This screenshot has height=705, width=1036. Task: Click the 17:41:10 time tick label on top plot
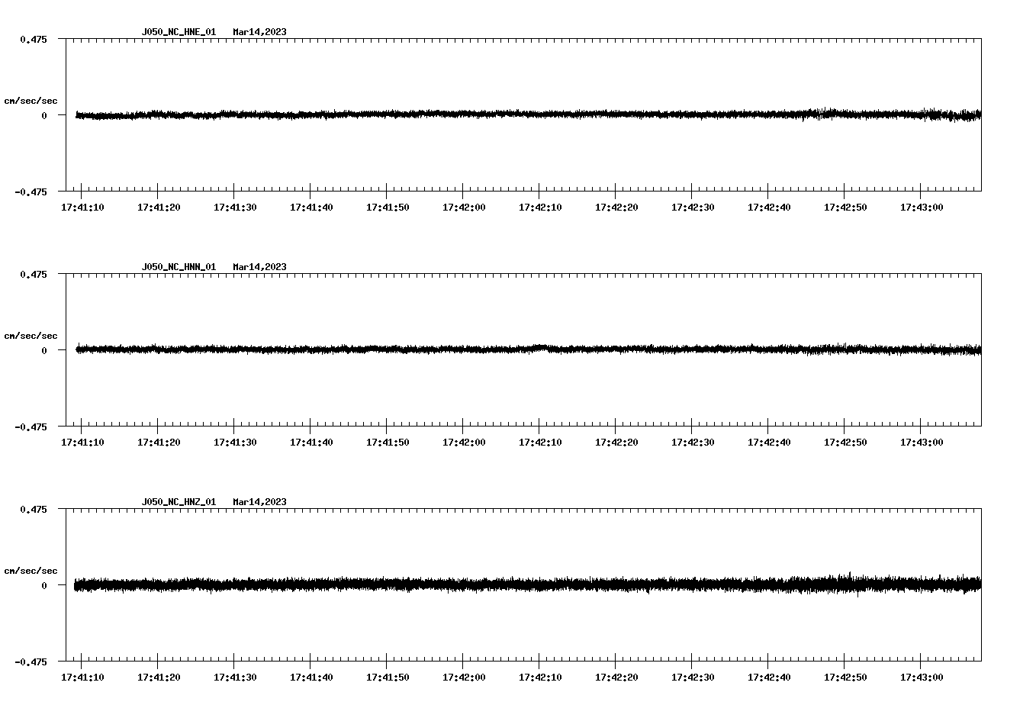(83, 206)
